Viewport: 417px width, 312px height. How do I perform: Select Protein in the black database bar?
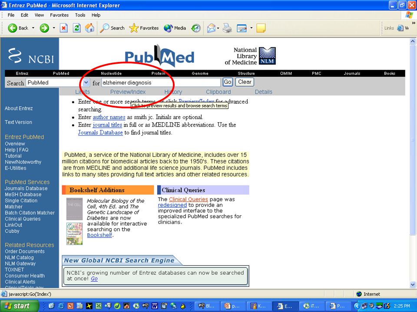pyautogui.click(x=158, y=74)
